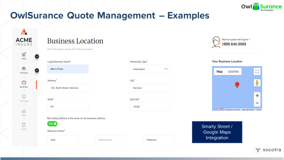The width and height of the screenshot is (284, 160).
Task: Open the Start step rocket icon
Action: pyautogui.click(x=24, y=55)
